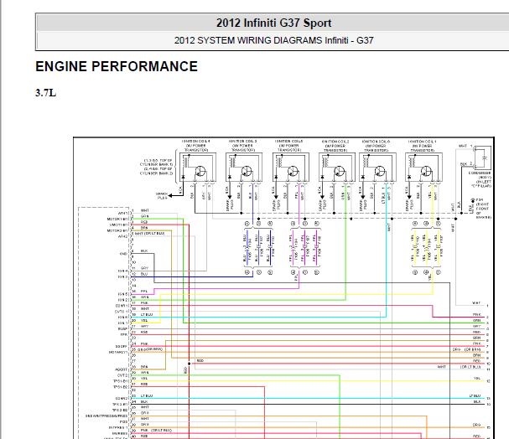Click pin 39 'PNK (OR LT BLU)' label
Screen dimensions: 509x439
tap(156, 431)
